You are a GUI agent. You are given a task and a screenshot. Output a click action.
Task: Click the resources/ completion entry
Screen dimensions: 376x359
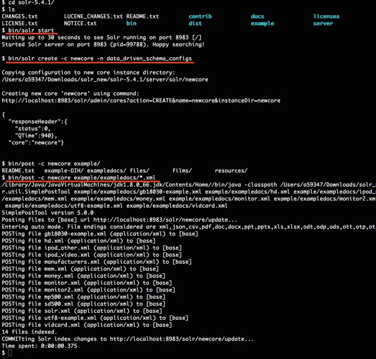click(x=231, y=171)
